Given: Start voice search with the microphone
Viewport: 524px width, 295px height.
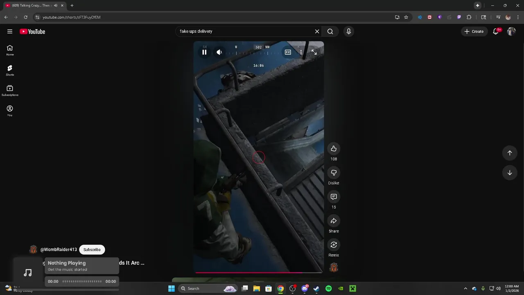Looking at the screenshot, I should pos(348,31).
